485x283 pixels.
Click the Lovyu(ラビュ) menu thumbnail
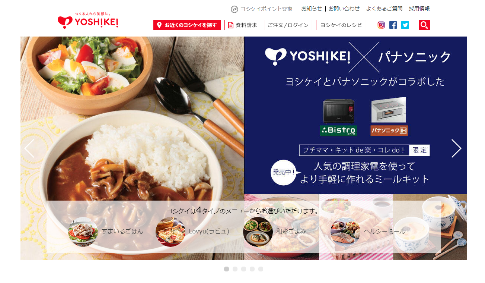170,232
